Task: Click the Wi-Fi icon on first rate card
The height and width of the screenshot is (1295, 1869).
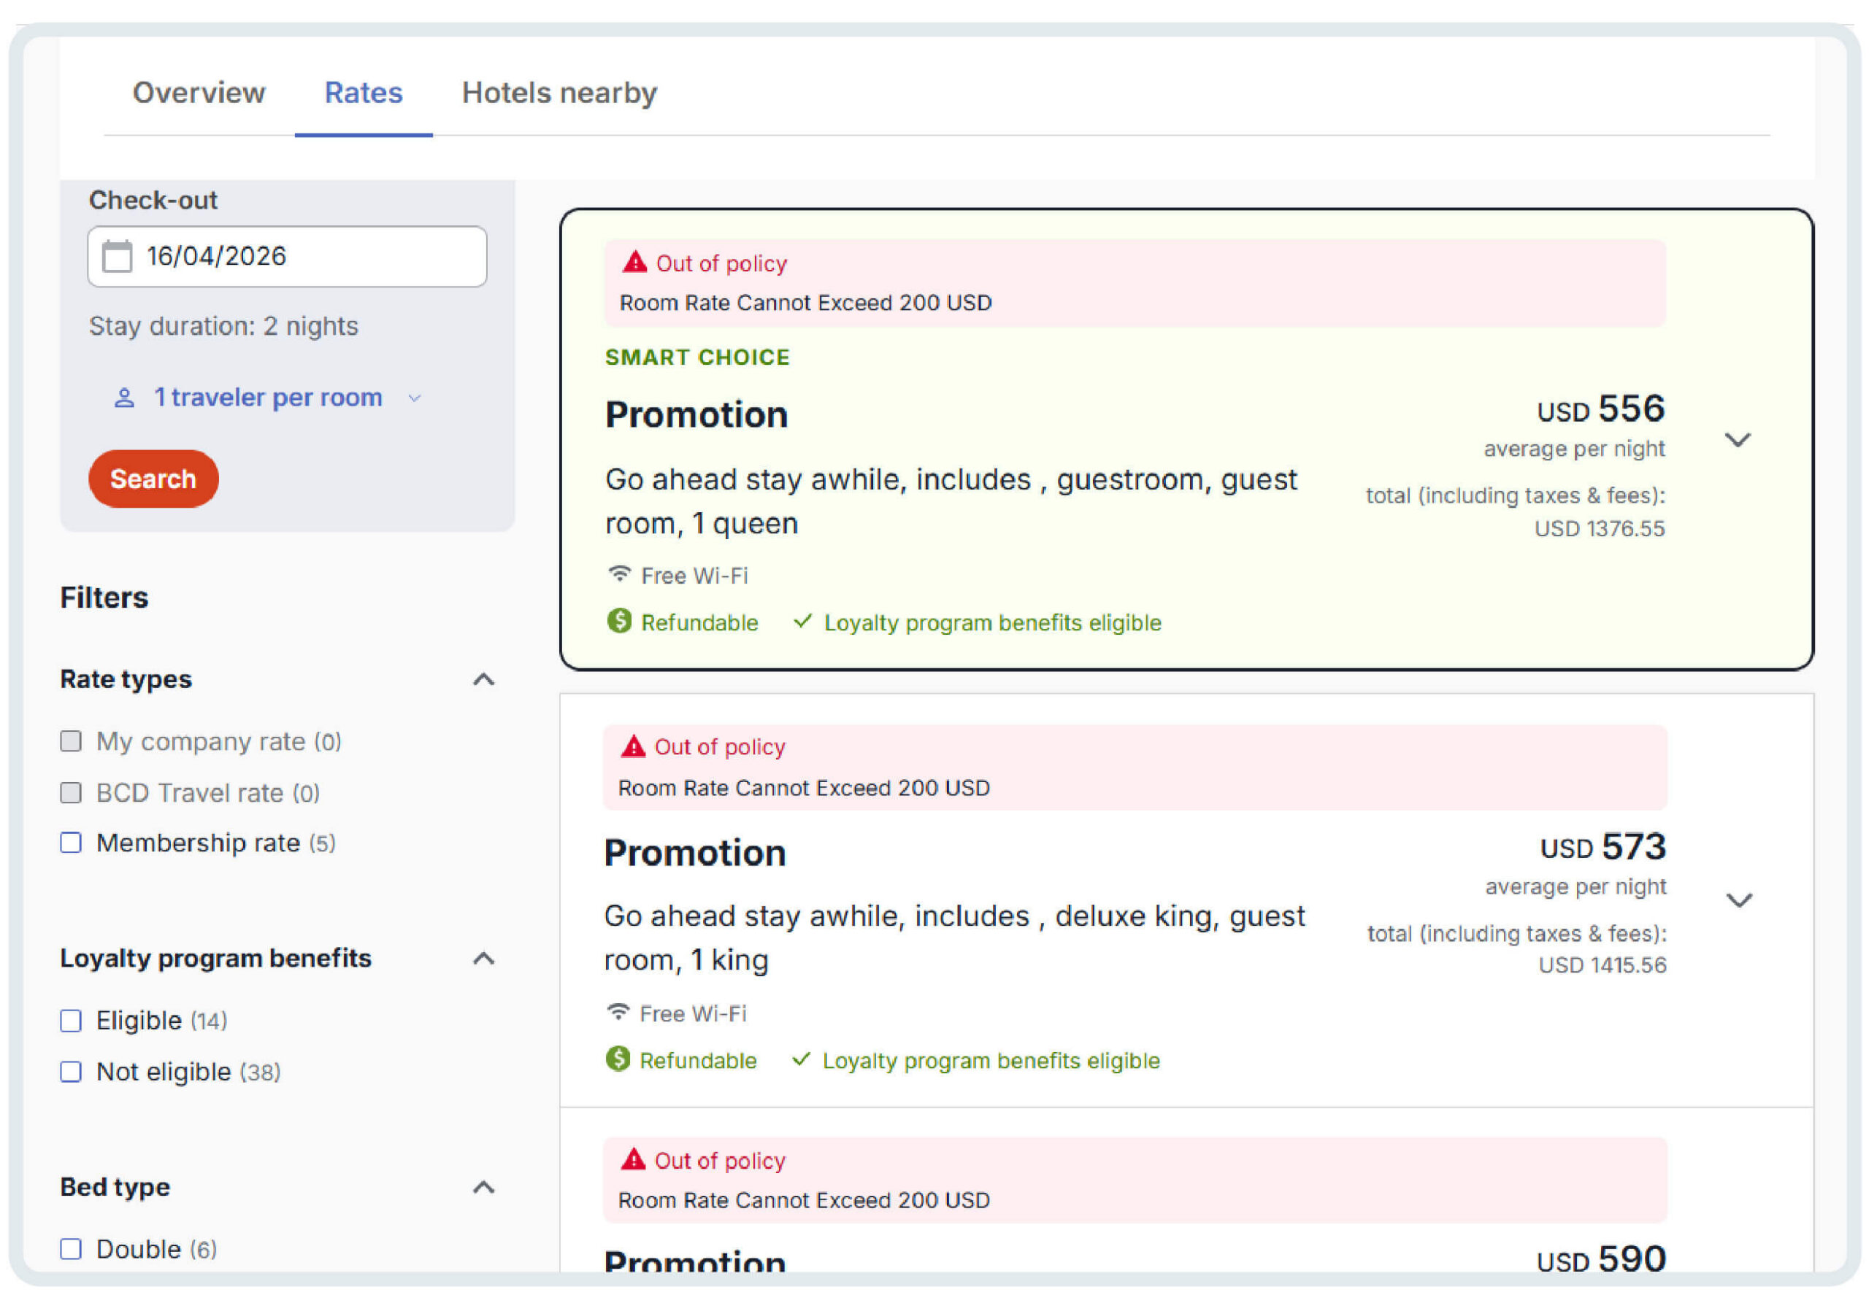Action: 620,574
